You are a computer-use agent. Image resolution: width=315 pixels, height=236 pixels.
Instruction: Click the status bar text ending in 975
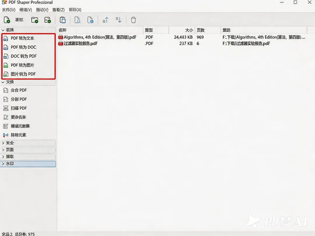pyautogui.click(x=18, y=234)
